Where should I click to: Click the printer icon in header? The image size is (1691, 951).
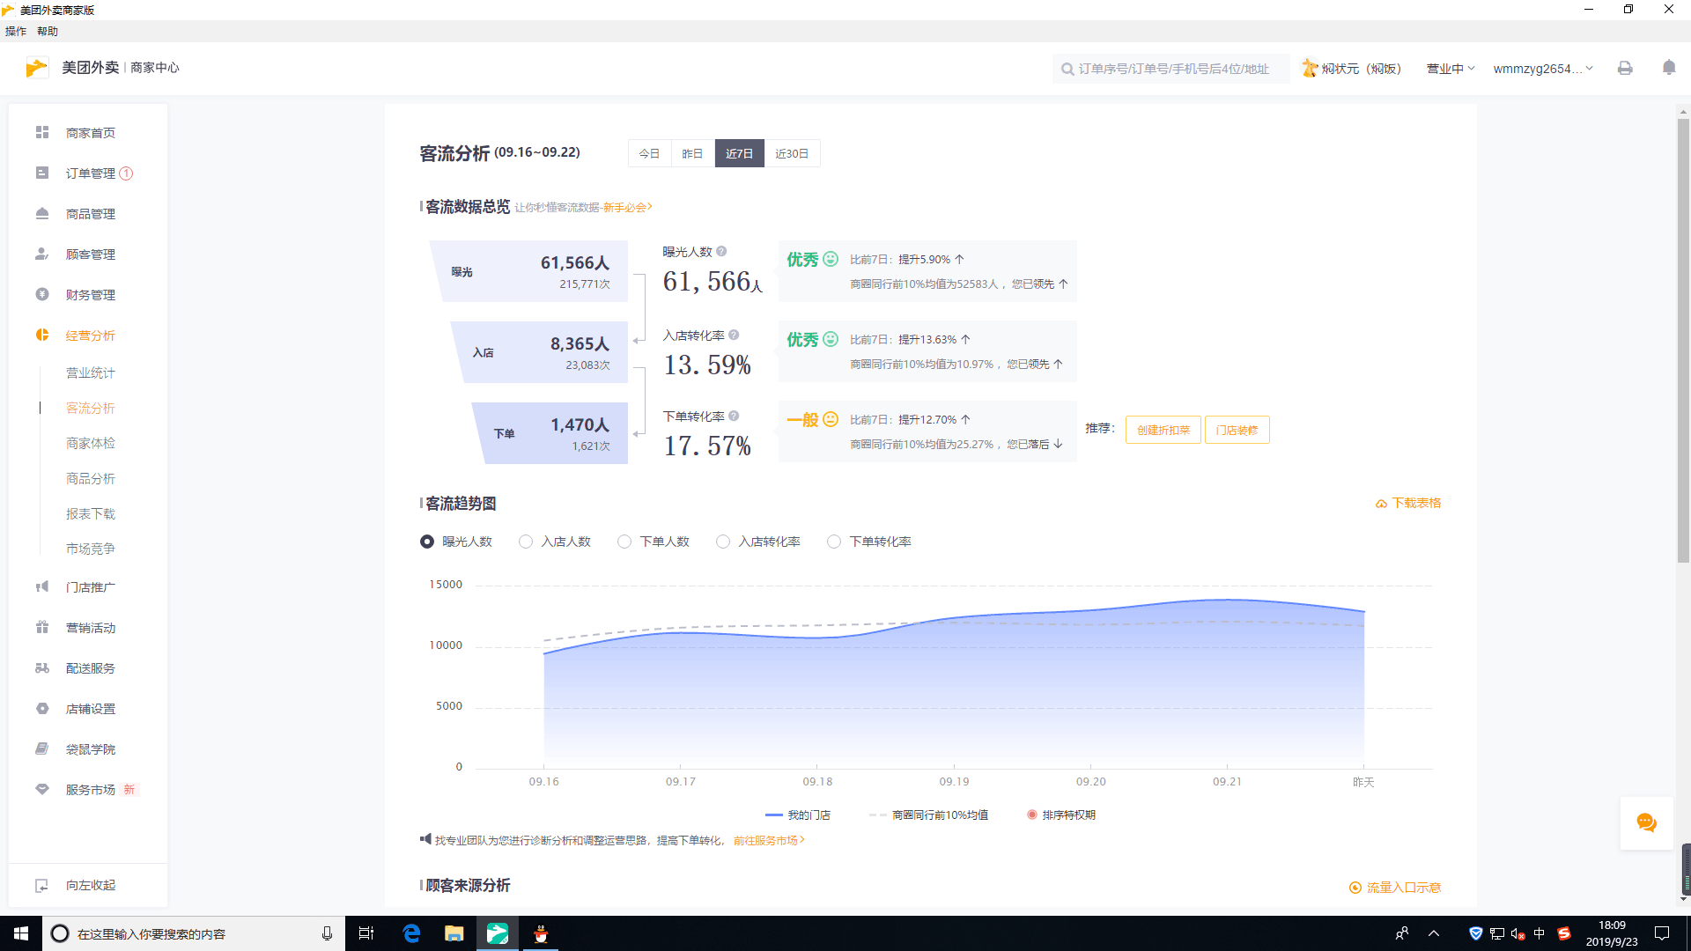[1625, 68]
